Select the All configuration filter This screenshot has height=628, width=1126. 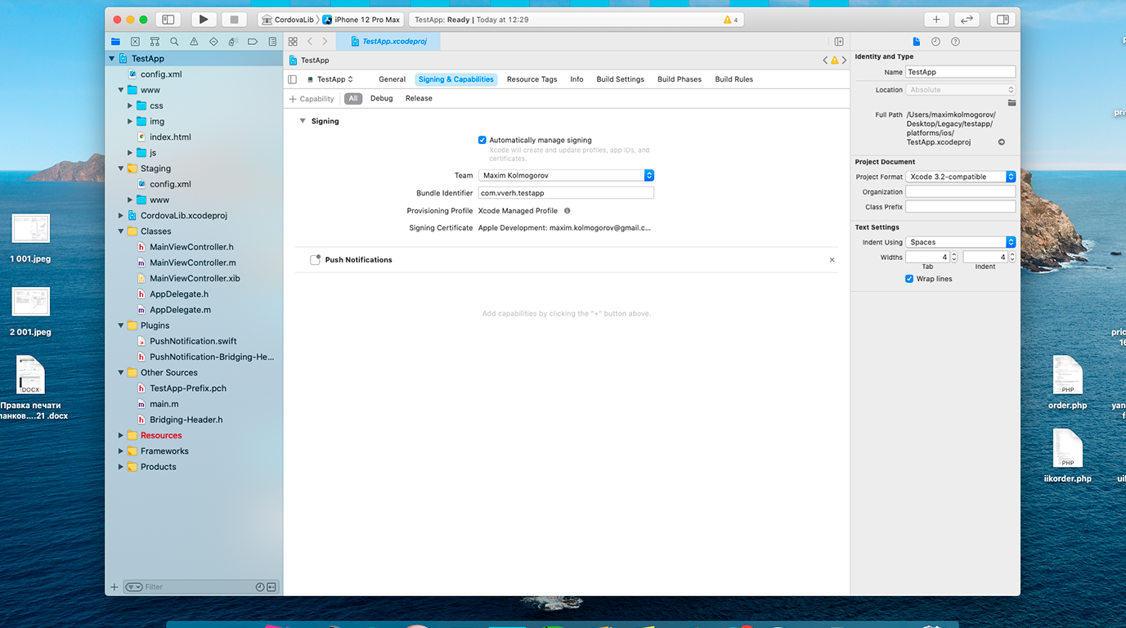coord(353,98)
